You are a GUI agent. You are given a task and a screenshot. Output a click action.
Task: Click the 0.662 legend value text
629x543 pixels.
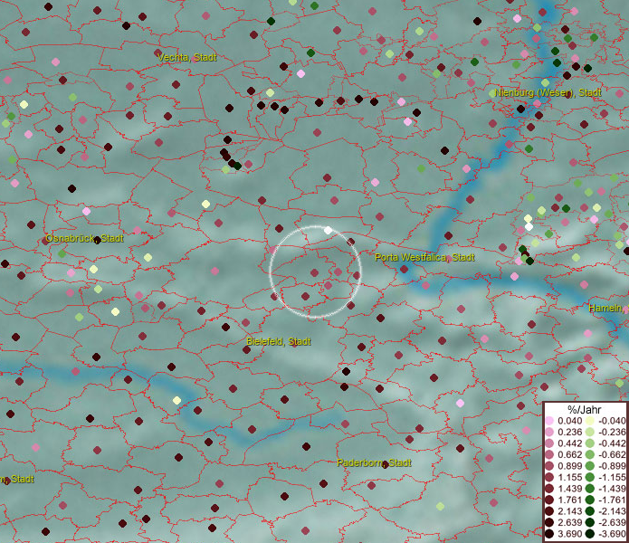tap(569, 455)
